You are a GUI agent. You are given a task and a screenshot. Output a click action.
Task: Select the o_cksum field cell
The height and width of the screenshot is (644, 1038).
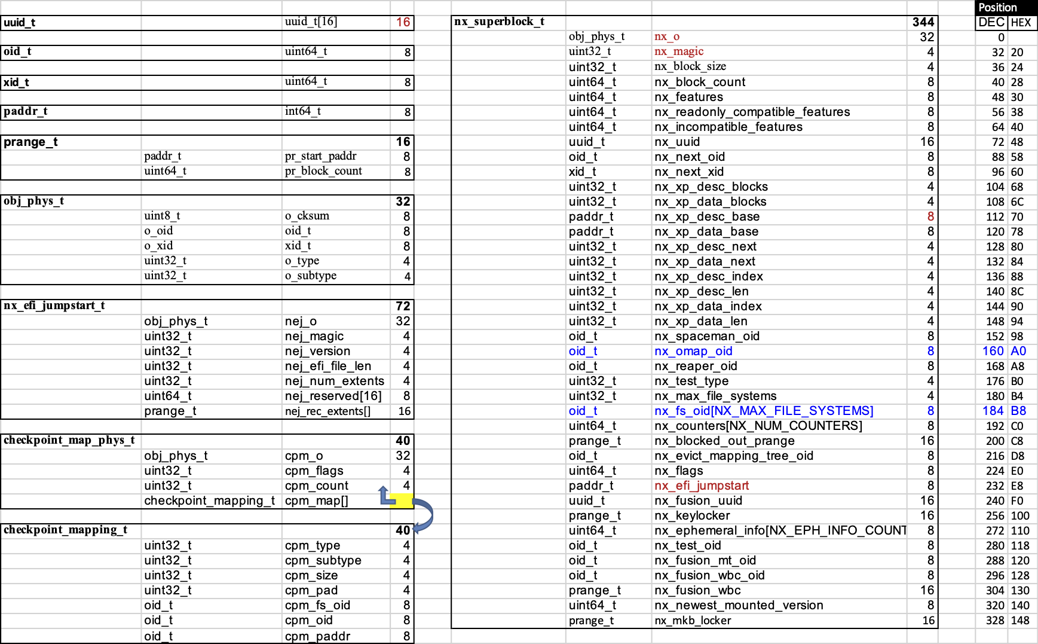336,216
